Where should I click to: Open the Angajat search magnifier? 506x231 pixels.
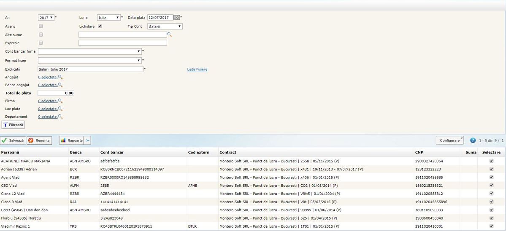pos(60,77)
